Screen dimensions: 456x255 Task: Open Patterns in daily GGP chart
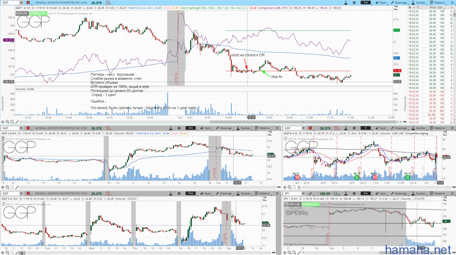pos(437,128)
